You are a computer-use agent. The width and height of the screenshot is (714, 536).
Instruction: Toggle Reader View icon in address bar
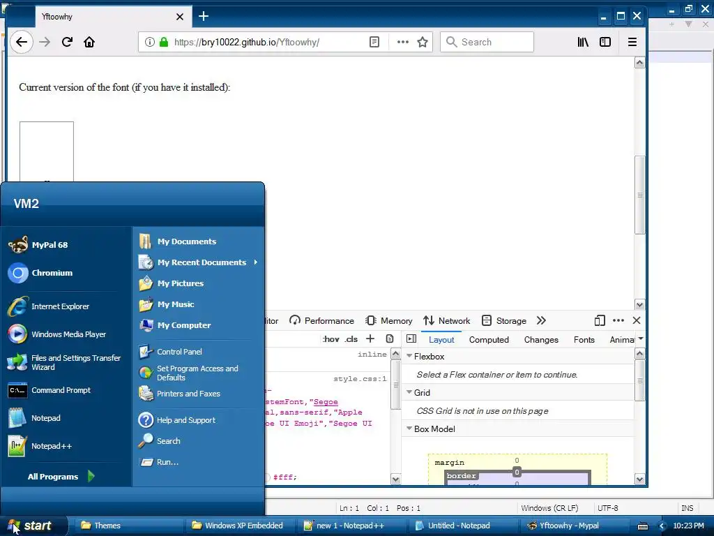tap(374, 42)
